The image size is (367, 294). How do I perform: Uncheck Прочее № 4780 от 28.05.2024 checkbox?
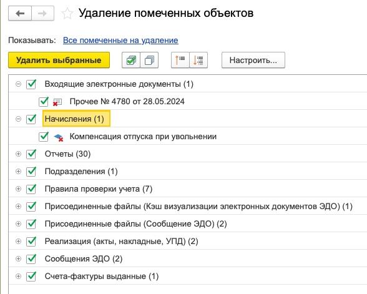pyautogui.click(x=44, y=102)
